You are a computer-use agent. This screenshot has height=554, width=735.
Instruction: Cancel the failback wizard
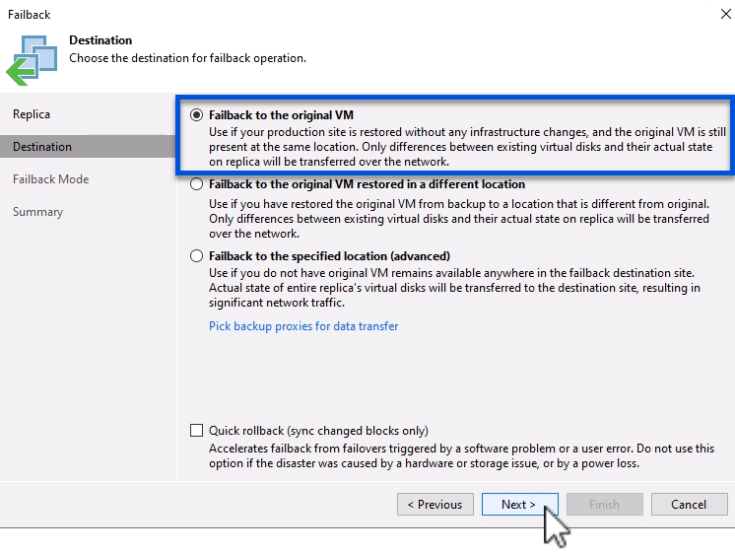coord(689,505)
